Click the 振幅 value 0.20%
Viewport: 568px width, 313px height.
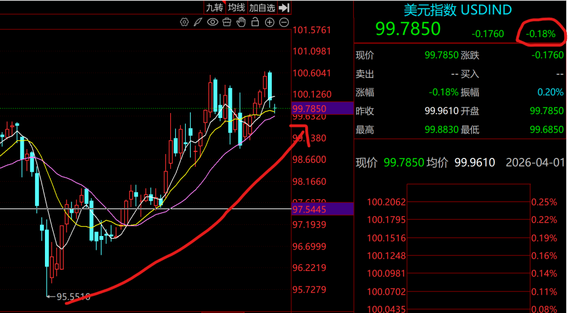pyautogui.click(x=551, y=93)
